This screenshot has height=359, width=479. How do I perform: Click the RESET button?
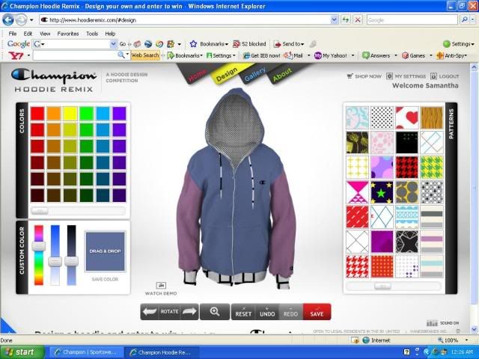click(x=243, y=312)
